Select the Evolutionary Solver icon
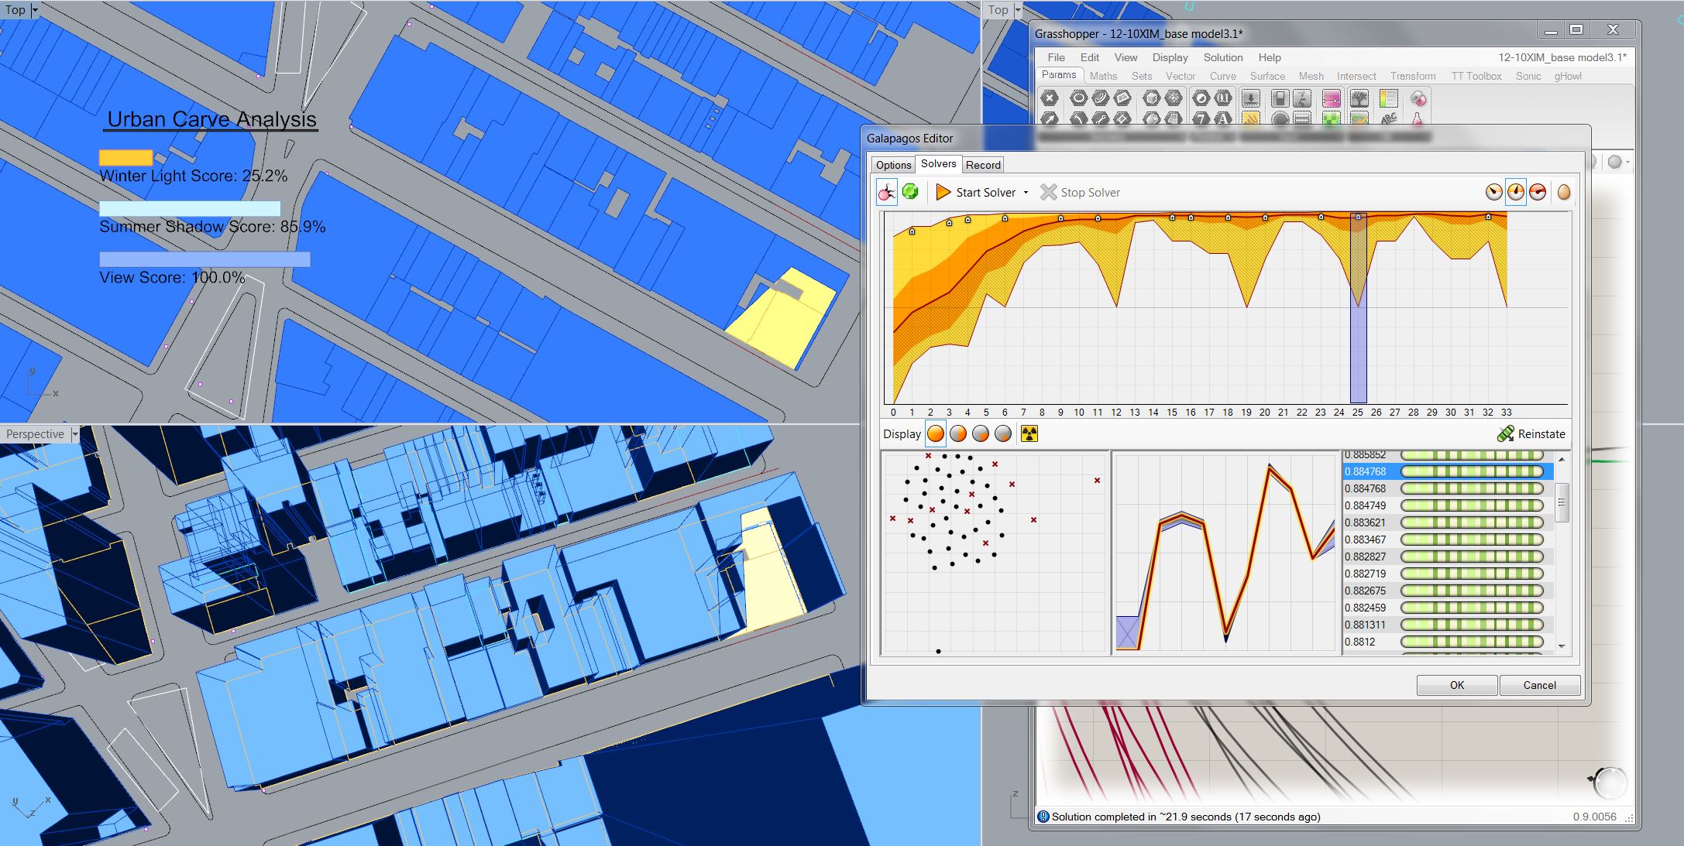The image size is (1684, 846). point(887,192)
